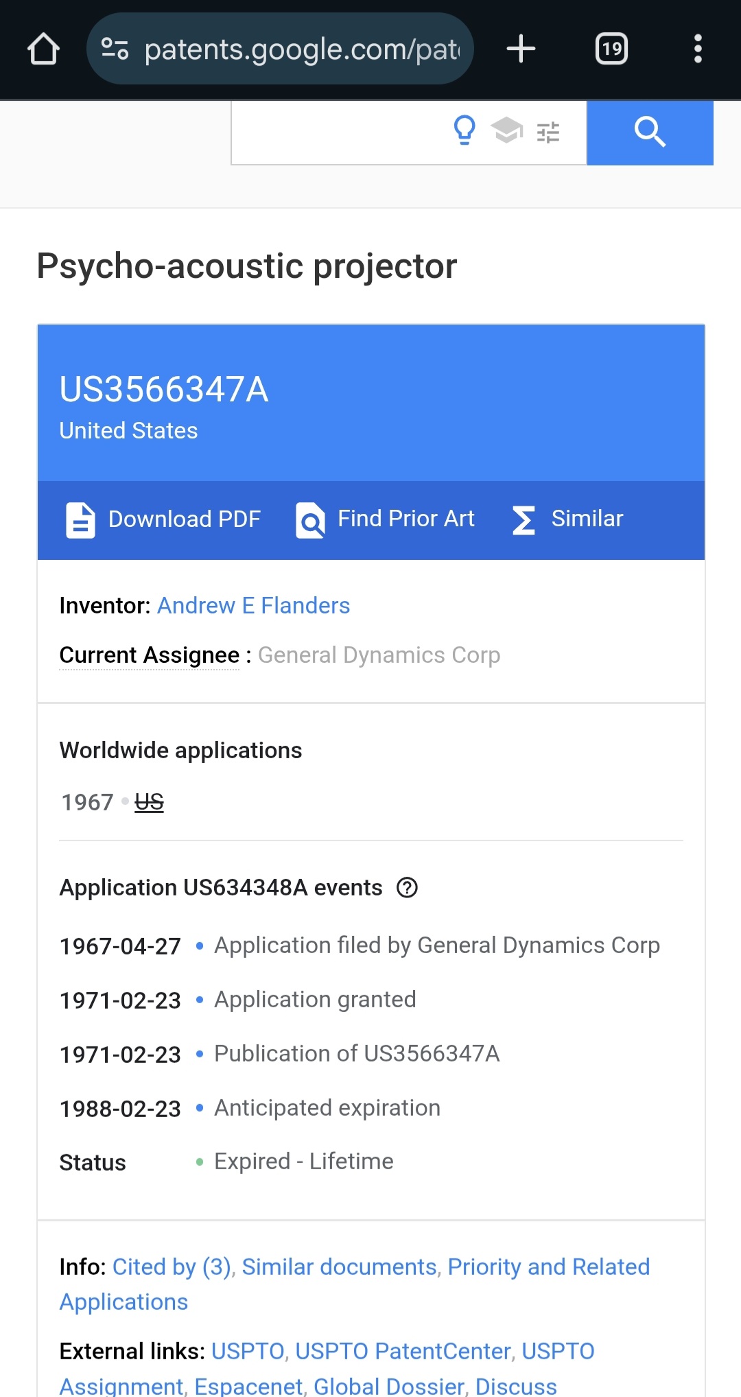The width and height of the screenshot is (741, 1397).
Task: Click Download PDF label
Action: click(x=185, y=519)
